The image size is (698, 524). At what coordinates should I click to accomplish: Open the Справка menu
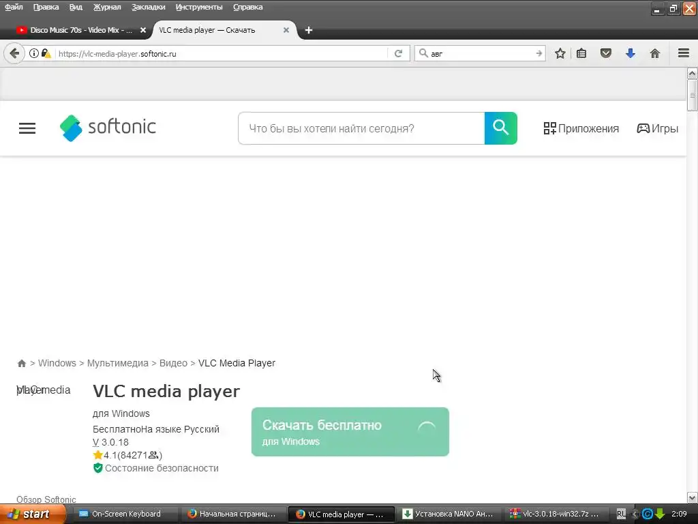click(248, 7)
